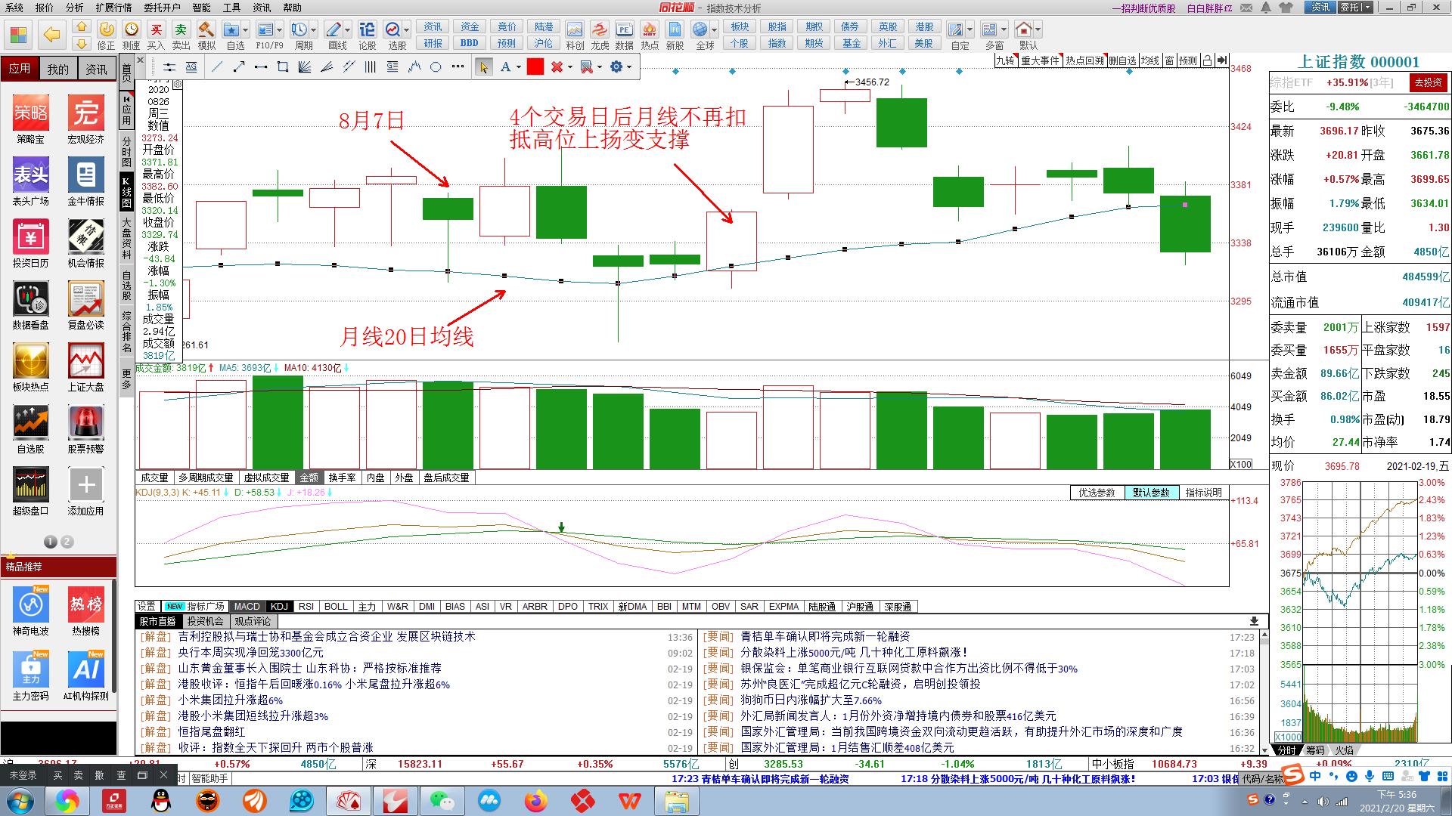
Task: Click the yellow back arrow icon
Action: [51, 34]
